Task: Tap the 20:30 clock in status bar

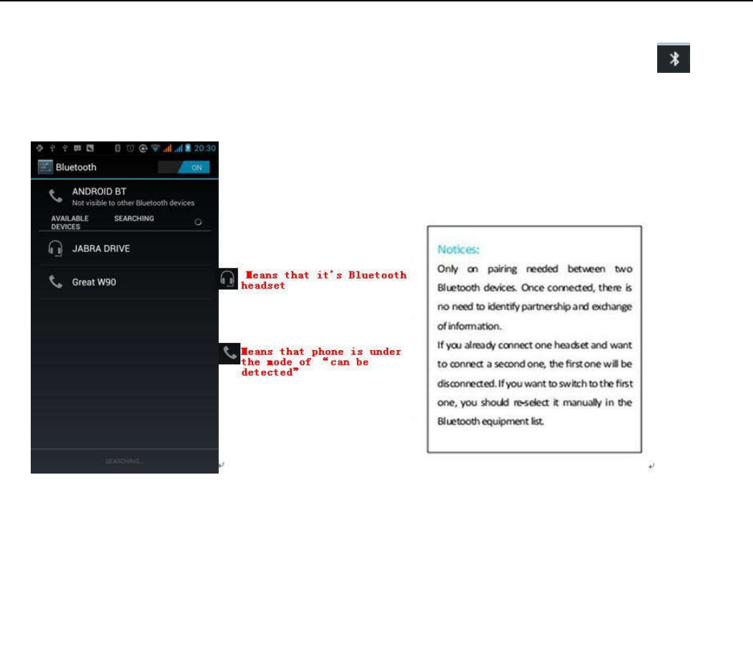Action: point(205,148)
